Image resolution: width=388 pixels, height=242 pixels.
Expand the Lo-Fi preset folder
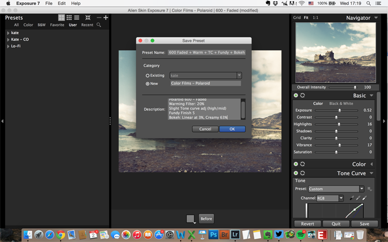click(8, 46)
